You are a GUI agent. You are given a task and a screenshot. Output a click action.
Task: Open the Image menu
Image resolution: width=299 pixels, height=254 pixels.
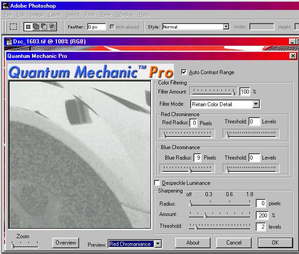point(37,15)
